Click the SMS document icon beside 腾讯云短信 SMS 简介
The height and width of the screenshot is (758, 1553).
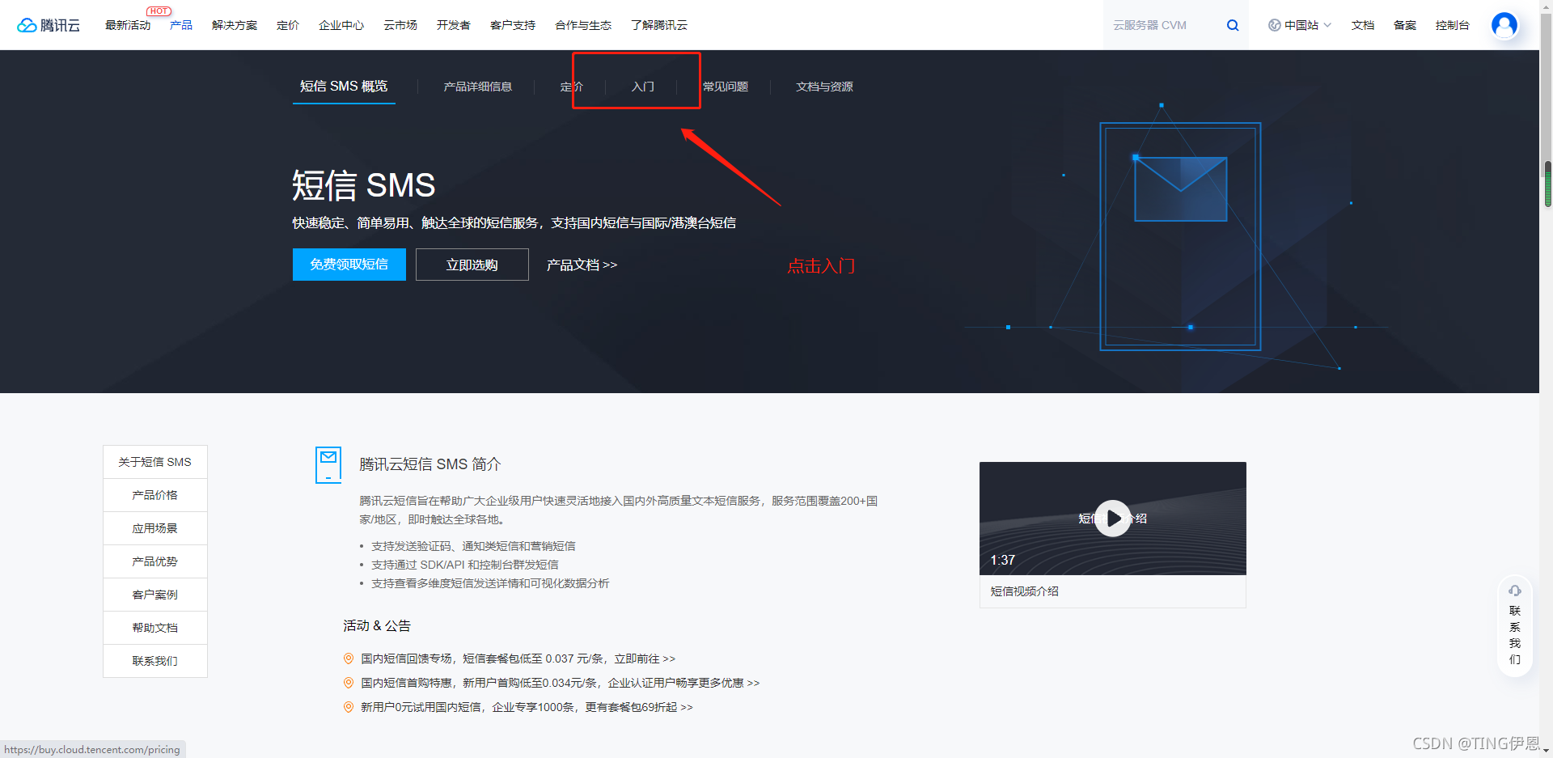328,465
